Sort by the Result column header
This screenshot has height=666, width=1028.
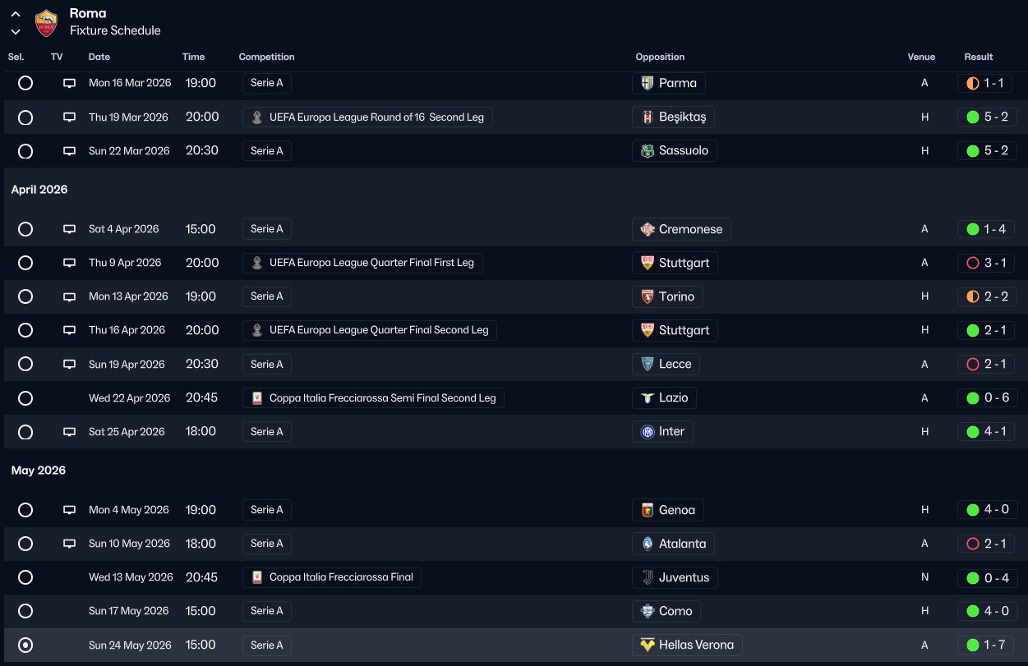[x=978, y=57]
